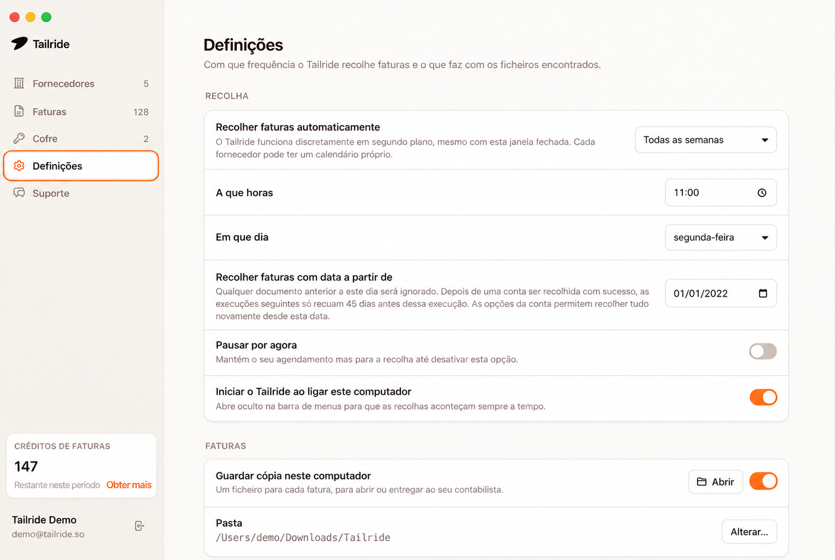Screen dimensions: 835x560
Task: Open the segunda-feira day dropdown
Action: point(720,237)
